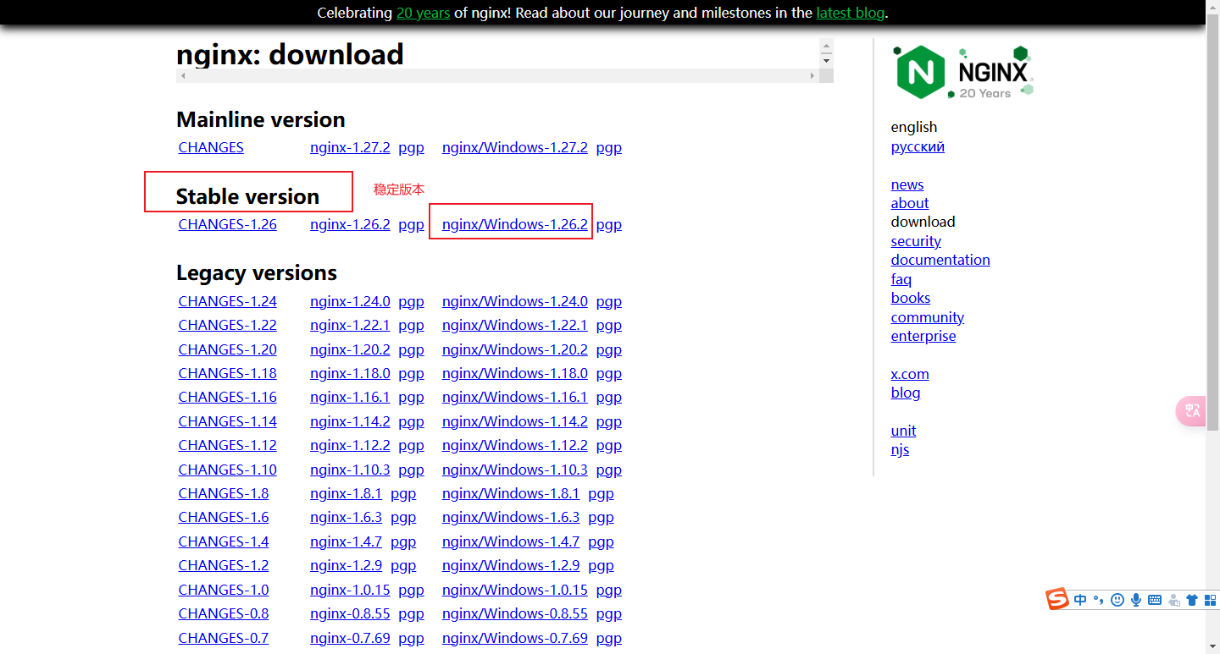Open the CHANGES-1.26 link
This screenshot has width=1220, height=654.
click(x=227, y=224)
